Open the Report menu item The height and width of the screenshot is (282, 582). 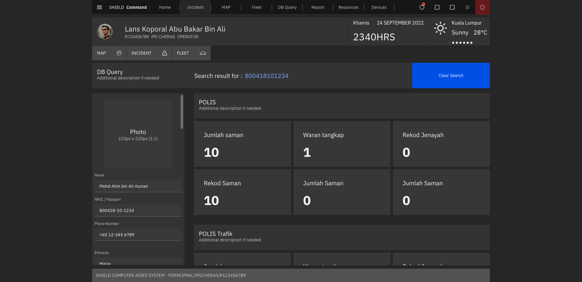[318, 7]
